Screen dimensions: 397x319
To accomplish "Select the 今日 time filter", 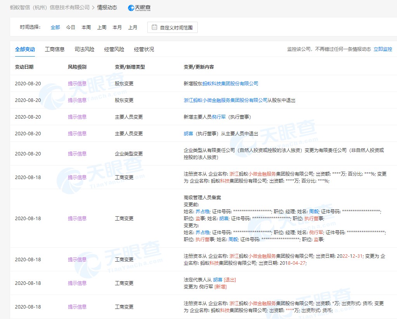I will [x=71, y=28].
